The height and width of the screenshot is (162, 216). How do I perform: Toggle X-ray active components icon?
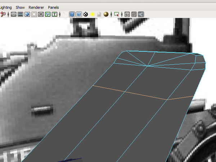(134, 14)
